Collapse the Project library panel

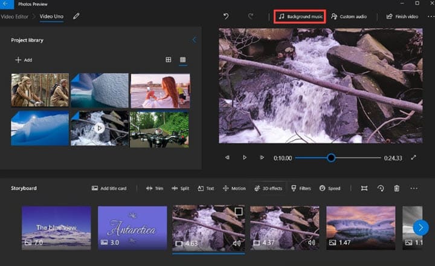pos(194,40)
